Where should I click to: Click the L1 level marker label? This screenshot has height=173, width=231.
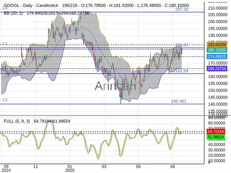point(5,43)
